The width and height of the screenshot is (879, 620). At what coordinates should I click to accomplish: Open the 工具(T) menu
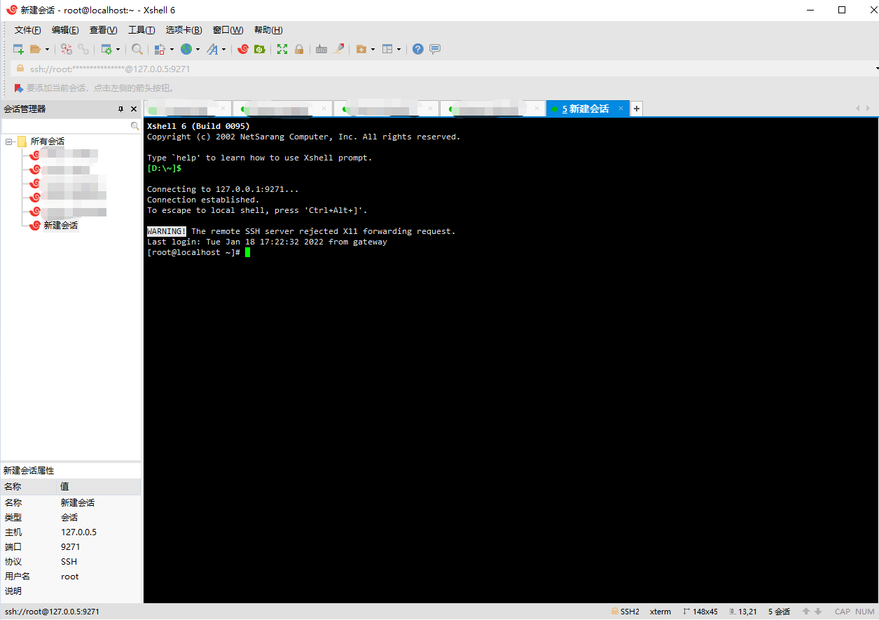pos(141,30)
